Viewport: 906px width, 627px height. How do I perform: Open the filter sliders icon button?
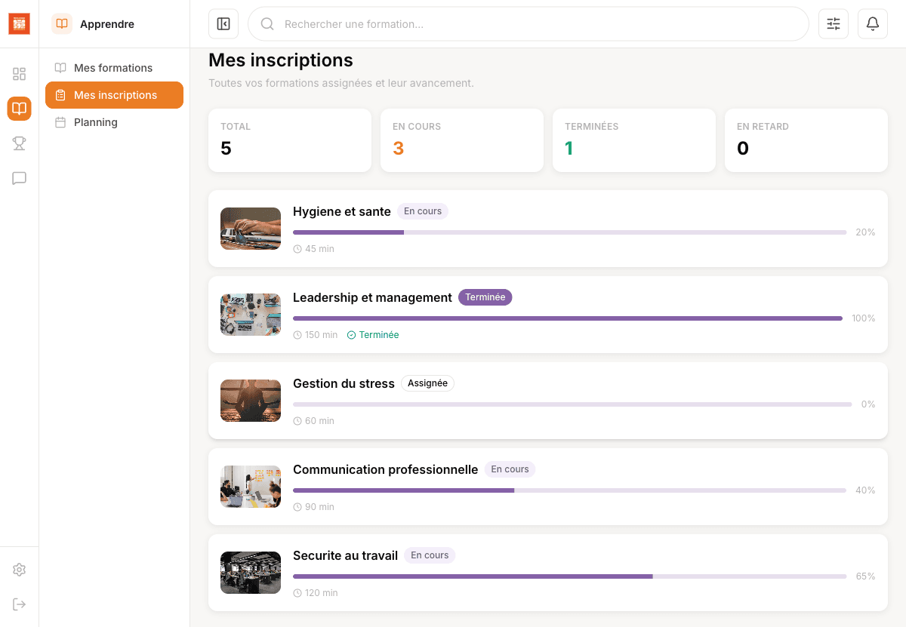(x=833, y=24)
